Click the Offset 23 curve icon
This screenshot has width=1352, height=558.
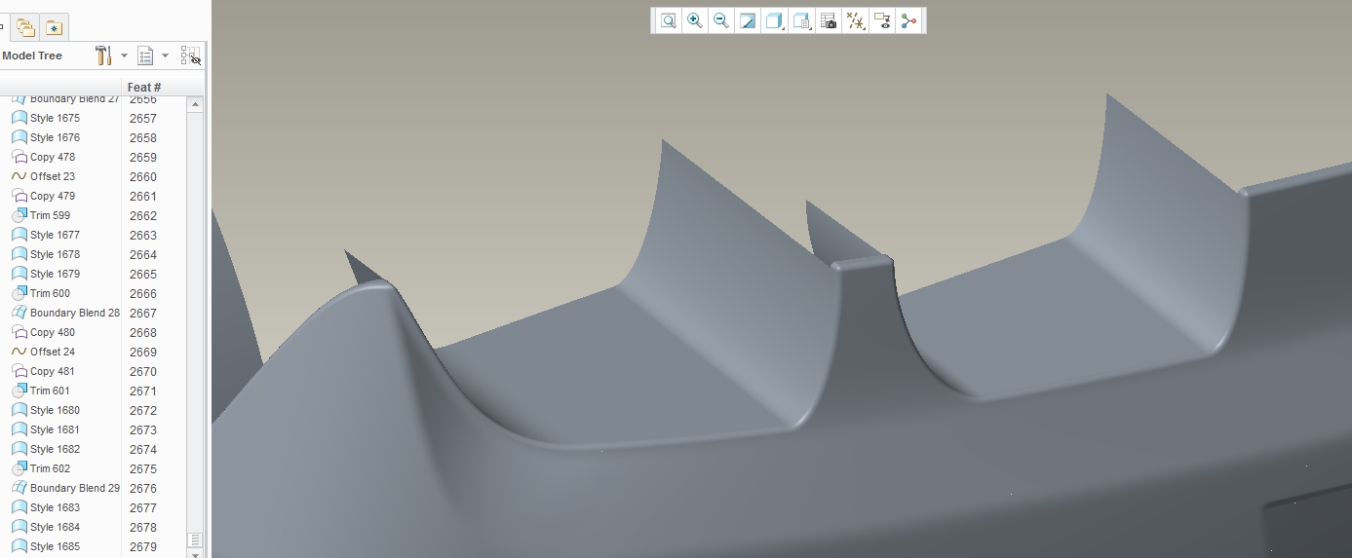(19, 176)
